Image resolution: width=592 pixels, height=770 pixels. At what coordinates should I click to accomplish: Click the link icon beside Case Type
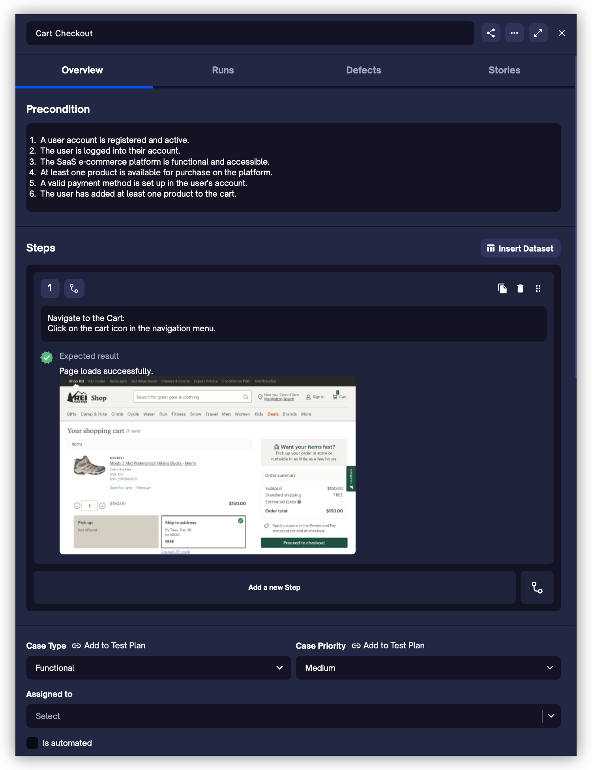point(77,646)
